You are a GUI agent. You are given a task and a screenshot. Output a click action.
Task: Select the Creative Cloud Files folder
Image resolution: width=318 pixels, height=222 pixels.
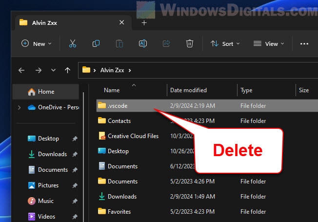click(133, 136)
